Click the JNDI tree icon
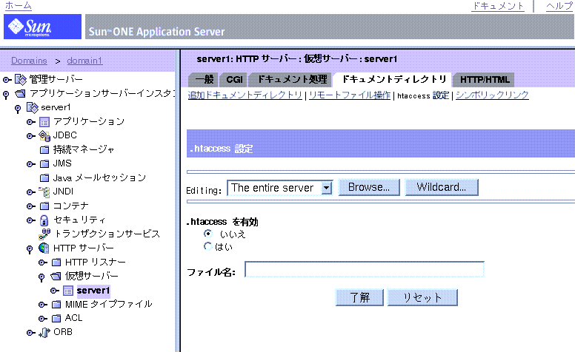This screenshot has width=575, height=352. click(x=44, y=192)
